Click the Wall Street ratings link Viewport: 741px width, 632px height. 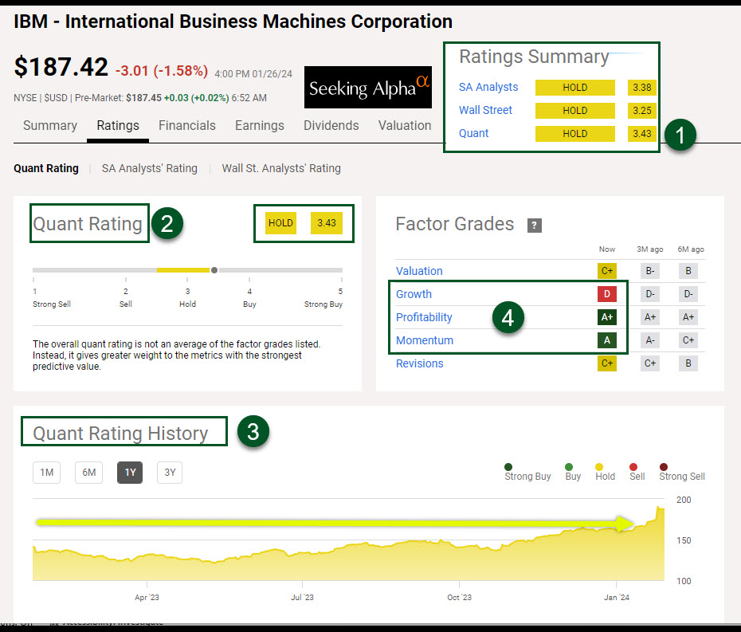point(485,110)
